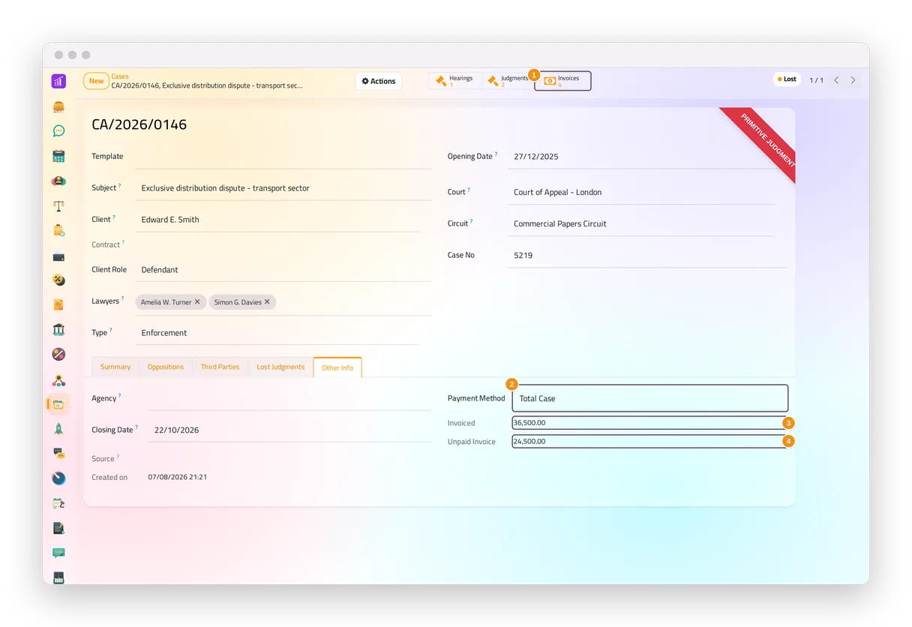The width and height of the screenshot is (912, 627).
Task: Click the Created on 07/08/2026 21:21 value
Action: click(178, 477)
